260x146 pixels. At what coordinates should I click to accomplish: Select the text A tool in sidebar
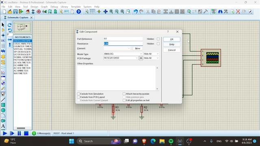click(x=3, y=126)
